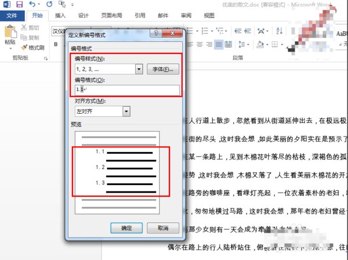Click the Save icon in quick access toolbar
Viewport: 348px width, 260px height.
(x=20, y=4)
